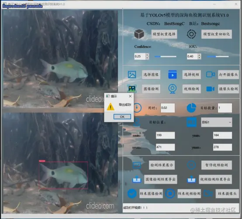Click the IOU value field showing 0.40

[x=192, y=56]
